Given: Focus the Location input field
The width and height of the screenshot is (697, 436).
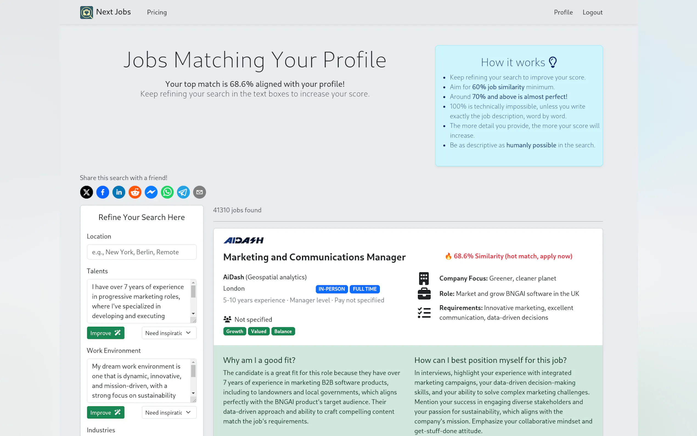Looking at the screenshot, I should pyautogui.click(x=142, y=252).
